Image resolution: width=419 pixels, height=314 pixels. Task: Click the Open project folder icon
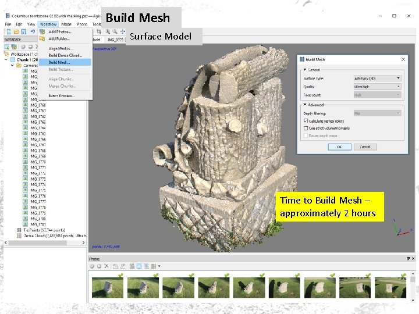click(16, 32)
